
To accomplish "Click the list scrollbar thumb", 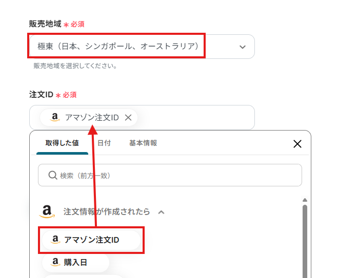I will pos(305,241).
